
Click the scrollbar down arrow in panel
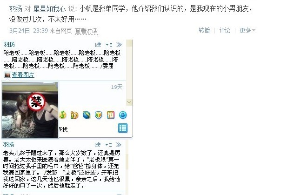(x=129, y=102)
